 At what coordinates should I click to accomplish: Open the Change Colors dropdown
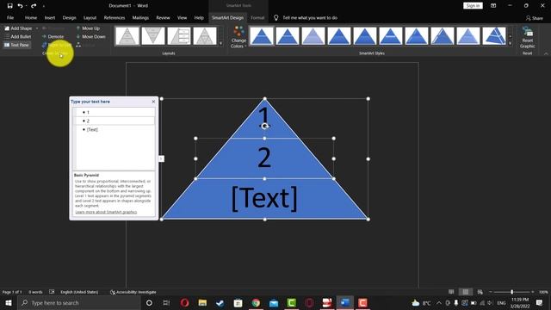(x=238, y=37)
